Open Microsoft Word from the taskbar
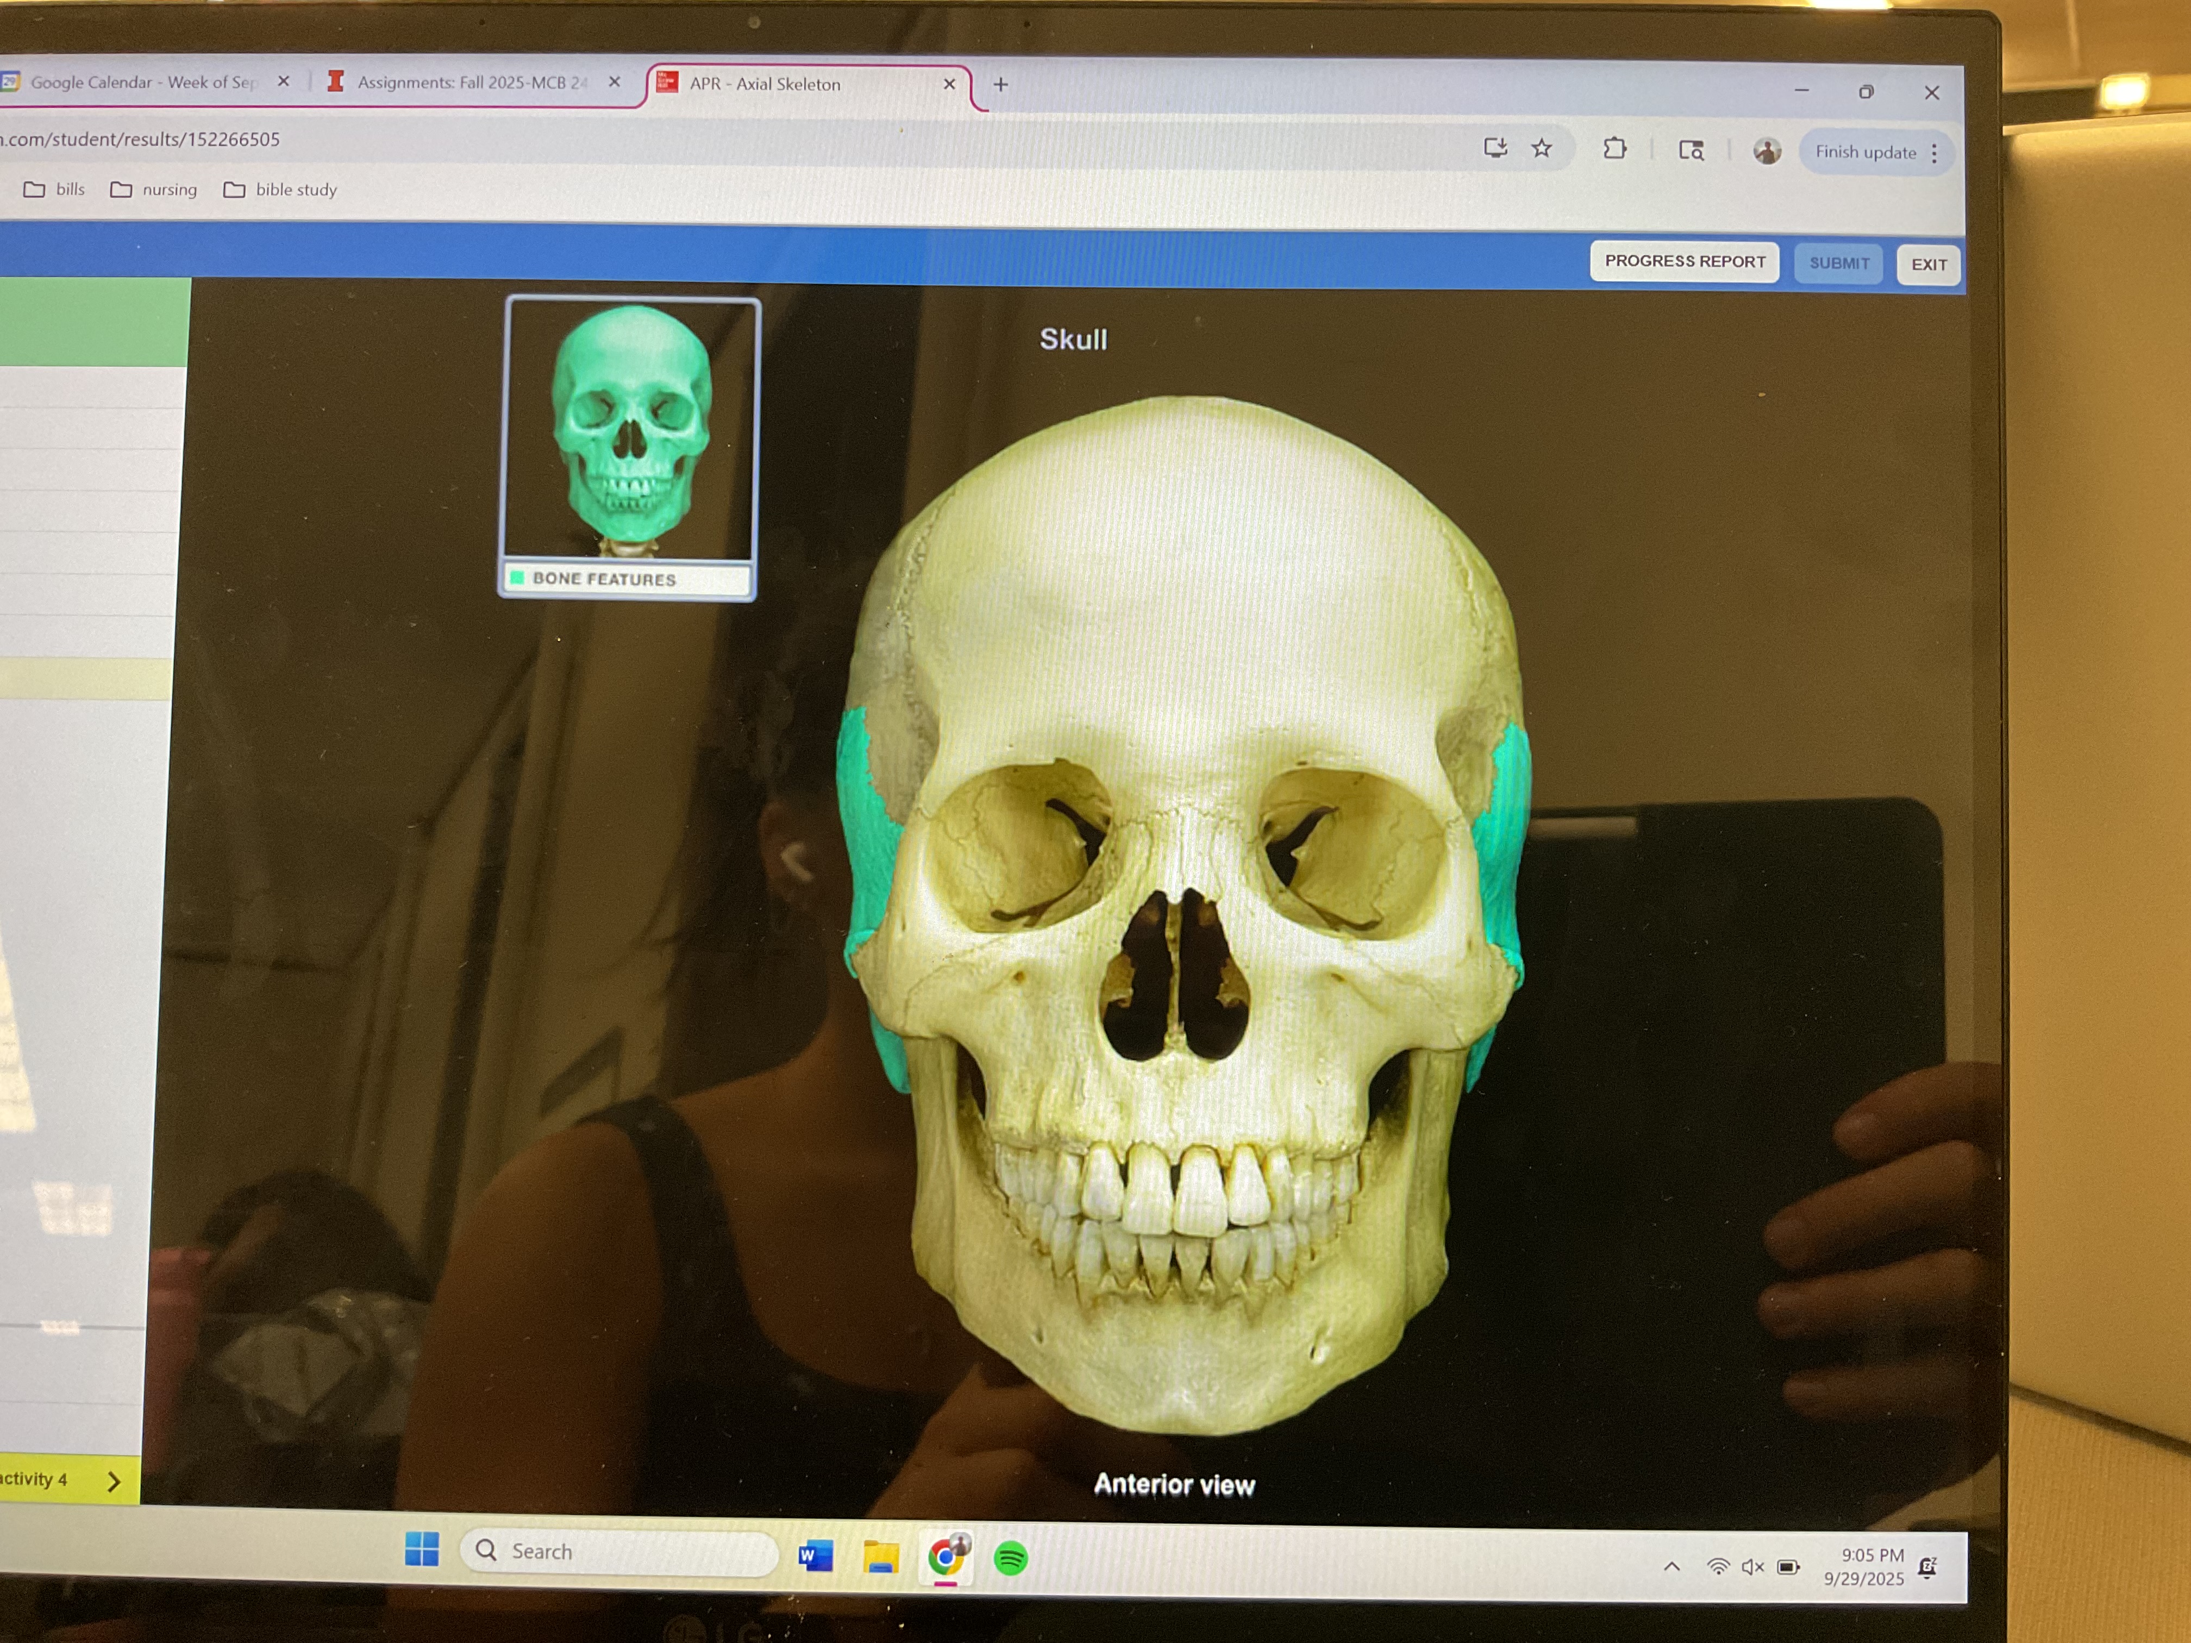This screenshot has height=1643, width=2191. pyautogui.click(x=815, y=1557)
